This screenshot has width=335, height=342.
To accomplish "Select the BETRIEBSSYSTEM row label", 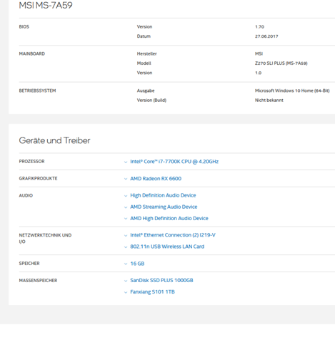I will click(37, 90).
